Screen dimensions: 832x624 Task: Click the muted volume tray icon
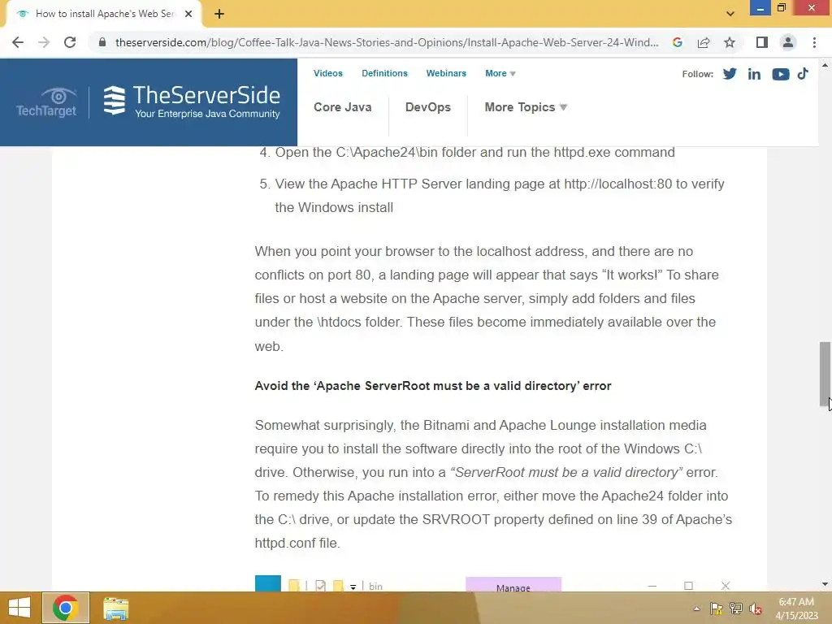pos(756,609)
